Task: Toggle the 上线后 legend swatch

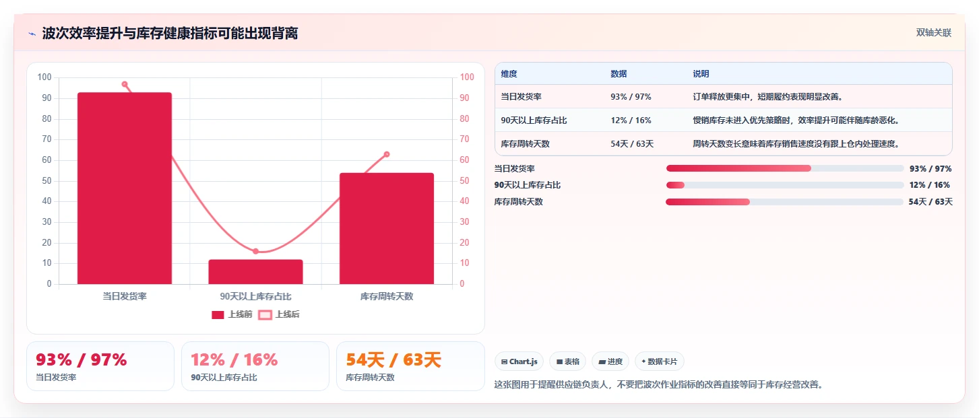Action: click(265, 314)
